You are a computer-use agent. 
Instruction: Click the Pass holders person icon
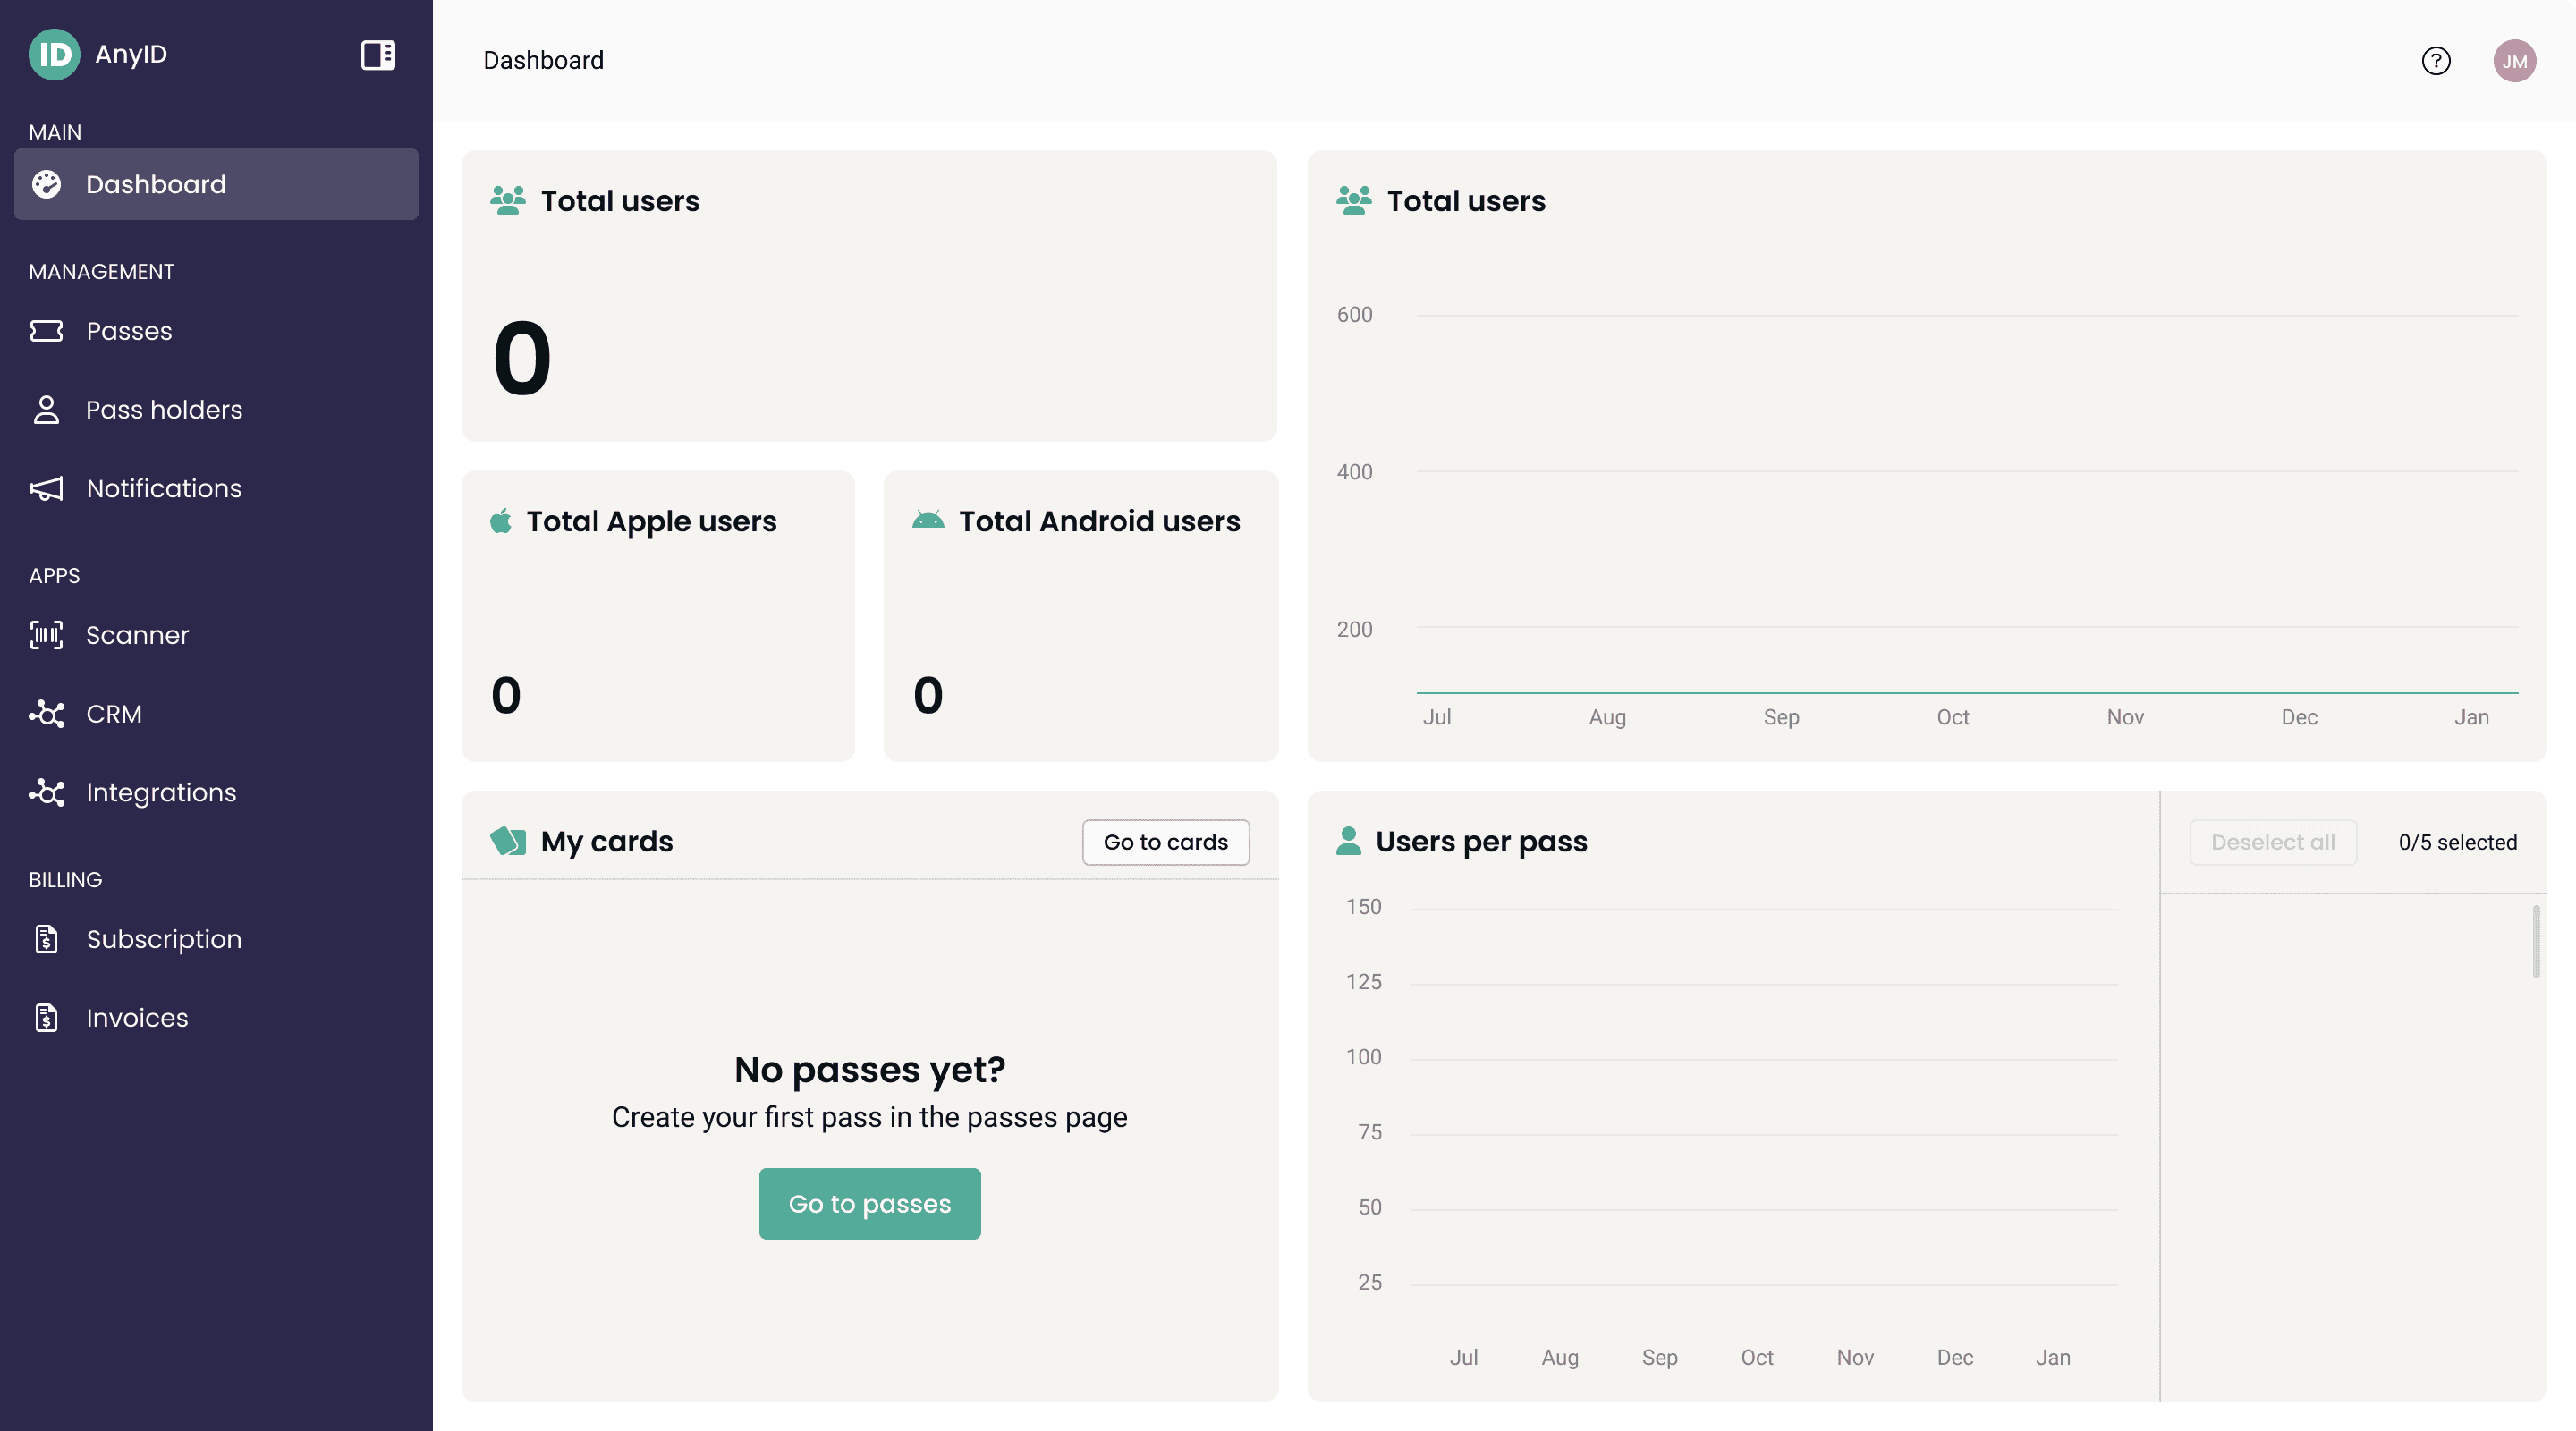[46, 410]
